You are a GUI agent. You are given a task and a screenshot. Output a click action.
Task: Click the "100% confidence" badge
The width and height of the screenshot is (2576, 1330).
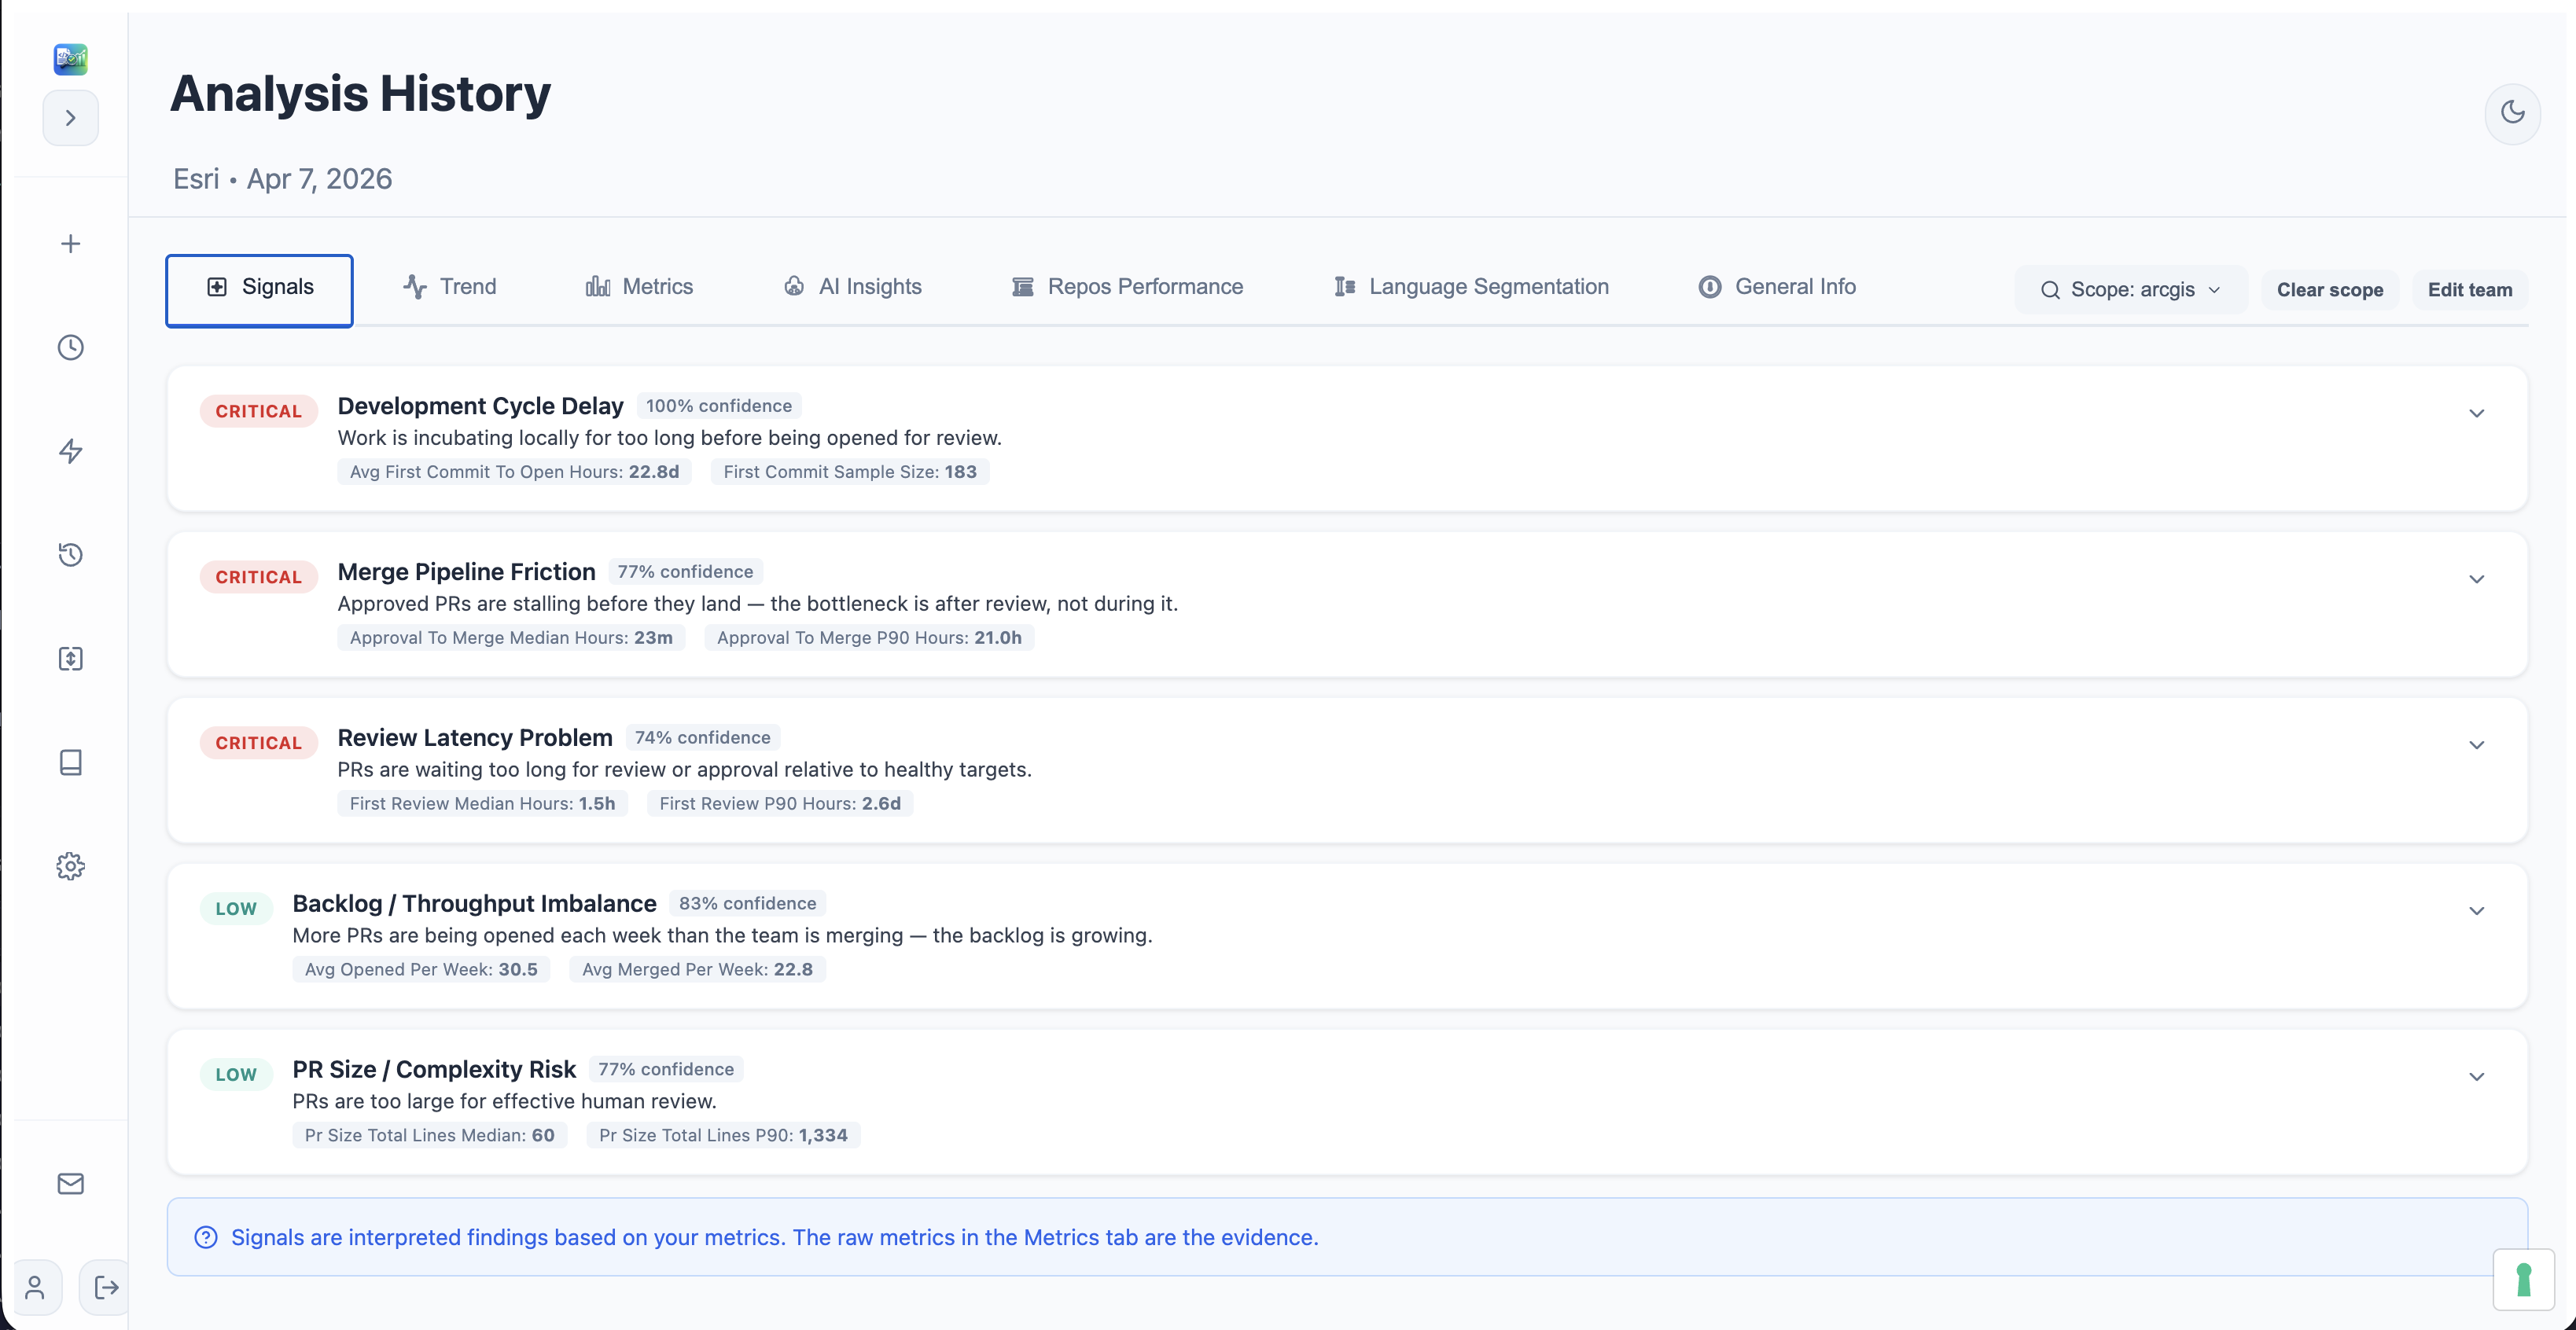click(718, 406)
